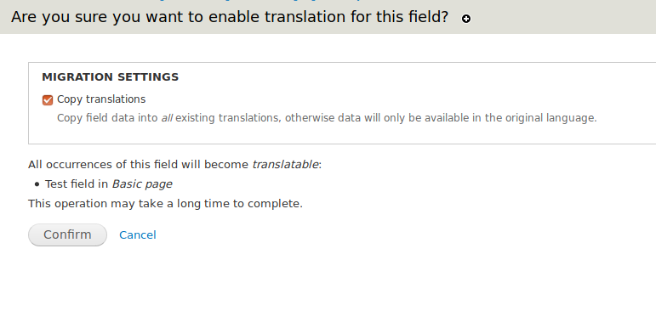Click the Copy field data description text
The width and height of the screenshot is (656, 322).
click(327, 118)
